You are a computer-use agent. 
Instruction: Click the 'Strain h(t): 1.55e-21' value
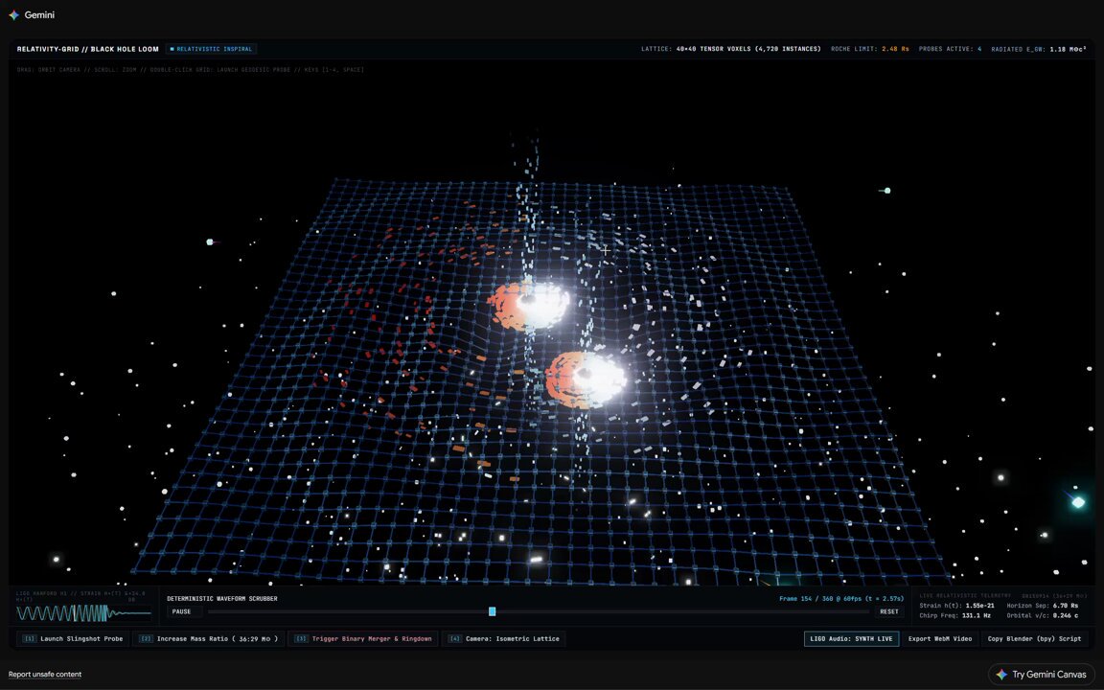[956, 606]
